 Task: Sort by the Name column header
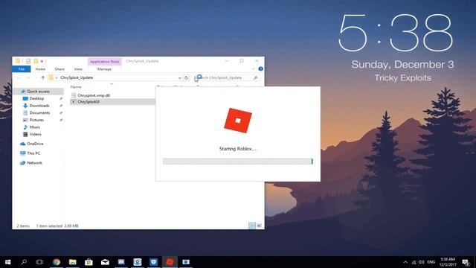click(76, 87)
